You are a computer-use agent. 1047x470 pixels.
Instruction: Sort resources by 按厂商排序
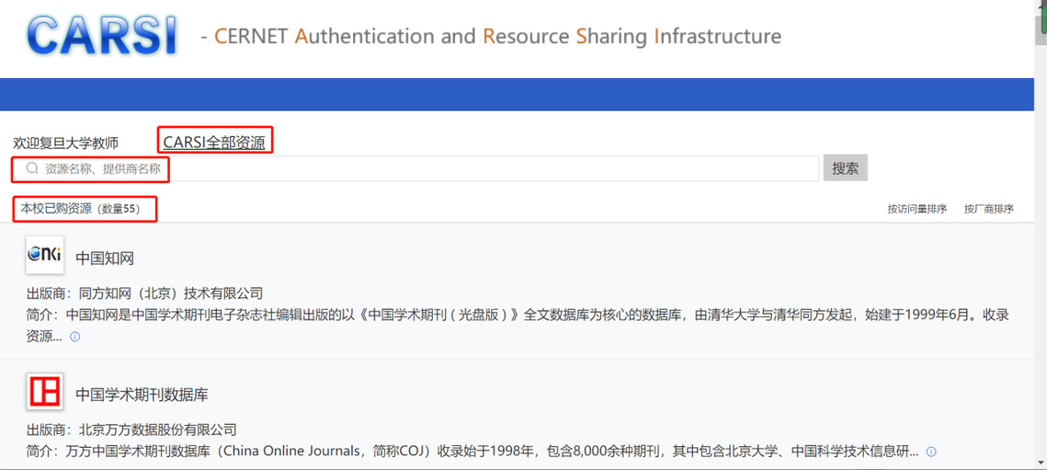988,209
